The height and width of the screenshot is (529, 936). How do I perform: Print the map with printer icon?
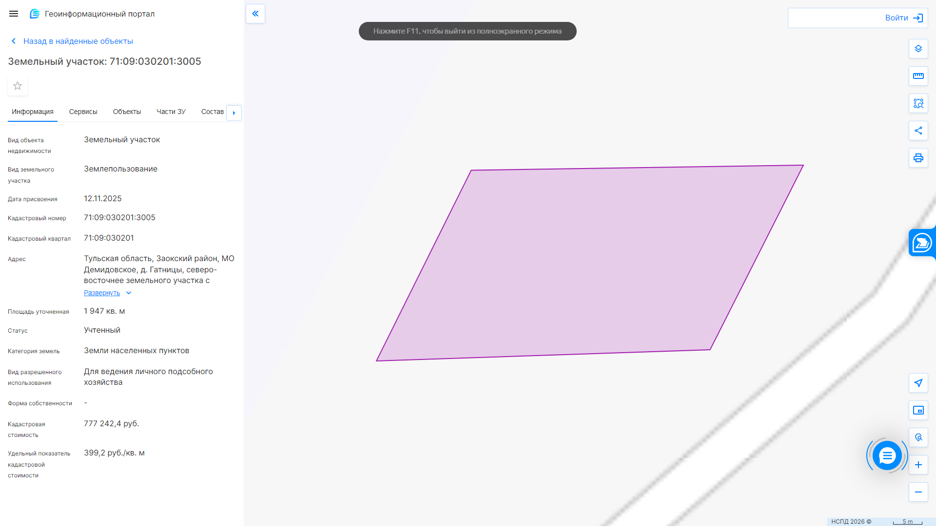pyautogui.click(x=918, y=158)
